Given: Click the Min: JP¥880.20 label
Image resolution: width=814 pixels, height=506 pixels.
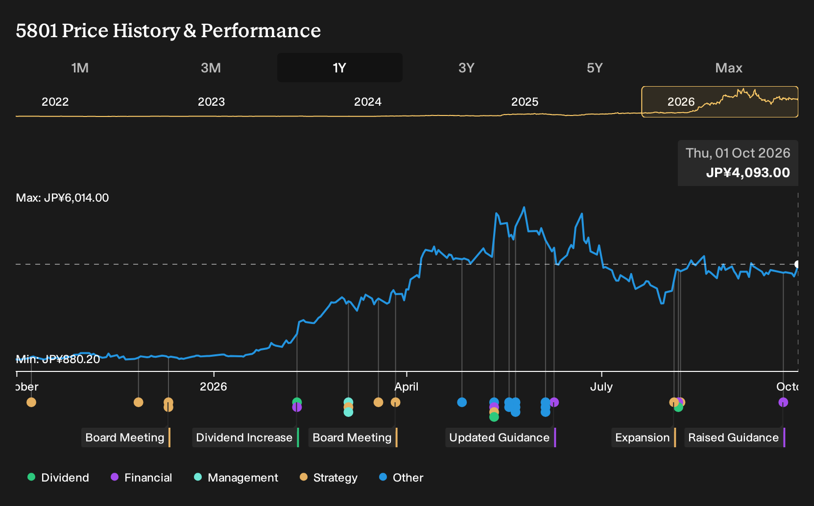Looking at the screenshot, I should coord(58,359).
